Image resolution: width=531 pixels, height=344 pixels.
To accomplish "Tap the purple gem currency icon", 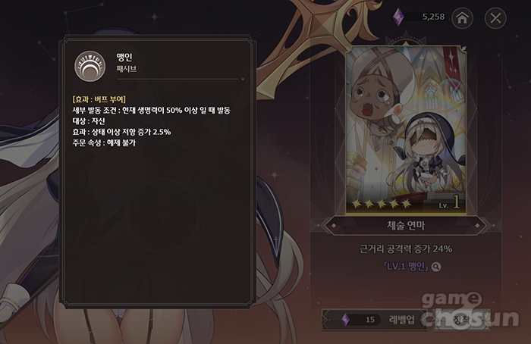I will (x=398, y=16).
